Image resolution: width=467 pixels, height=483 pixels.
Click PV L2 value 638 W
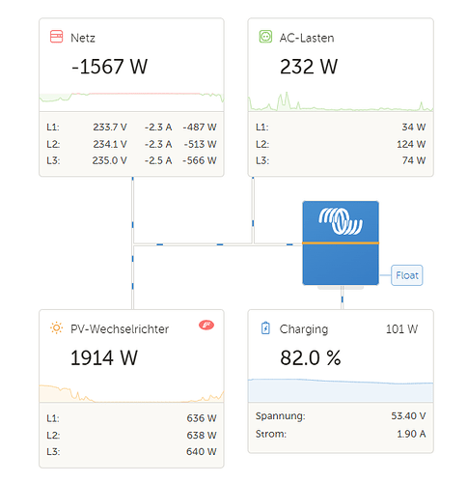[202, 435]
